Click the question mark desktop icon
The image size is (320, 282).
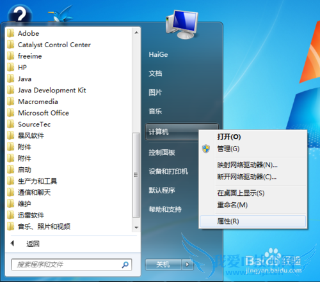pyautogui.click(x=20, y=15)
